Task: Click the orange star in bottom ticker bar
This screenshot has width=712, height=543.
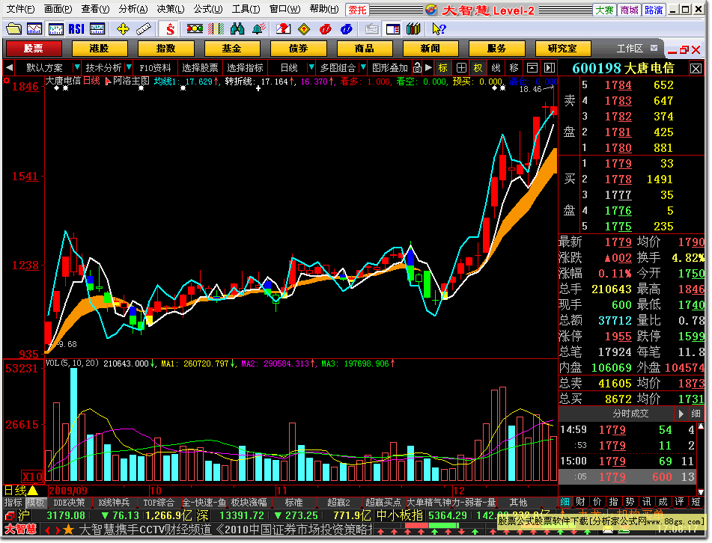Action: tap(69, 530)
